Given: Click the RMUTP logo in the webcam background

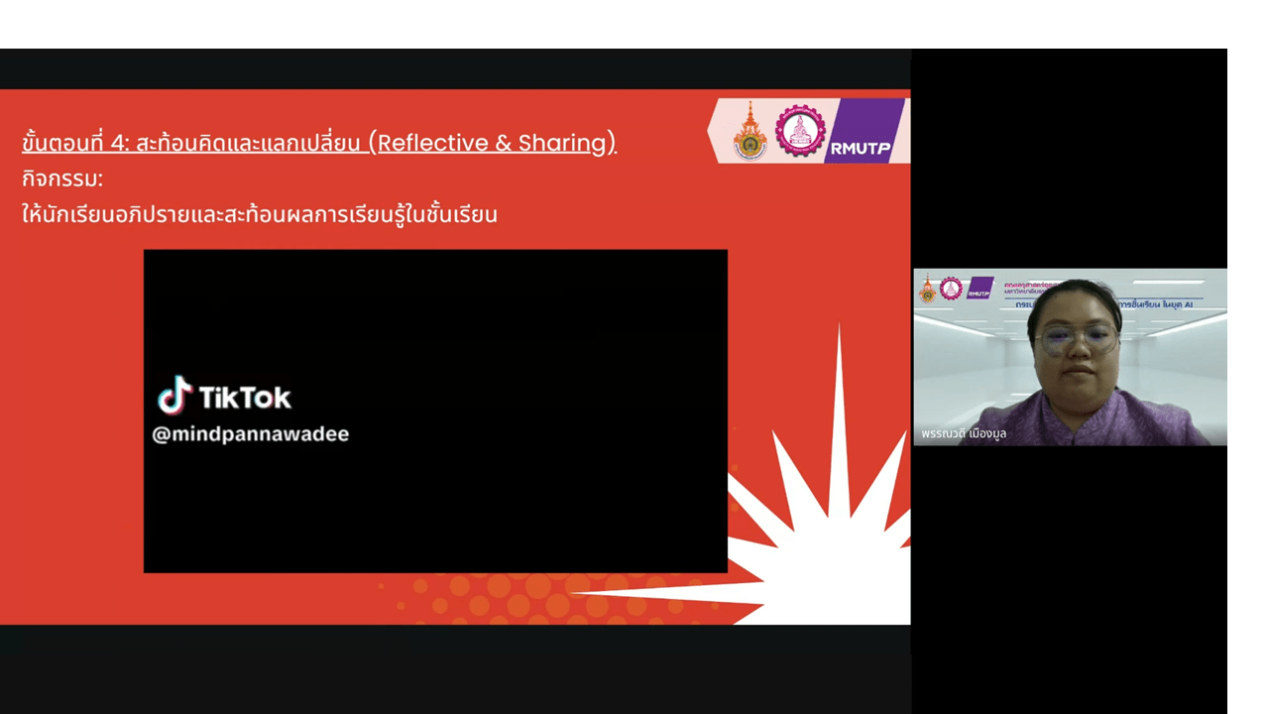Looking at the screenshot, I should click(980, 289).
